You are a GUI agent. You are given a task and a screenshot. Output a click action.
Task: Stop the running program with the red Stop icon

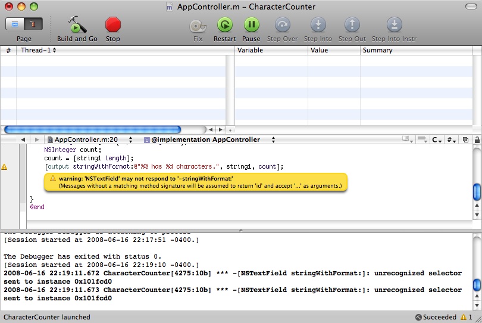(x=113, y=24)
